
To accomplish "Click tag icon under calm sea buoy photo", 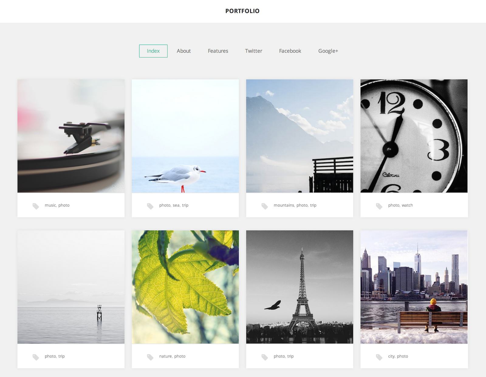I will pos(36,357).
